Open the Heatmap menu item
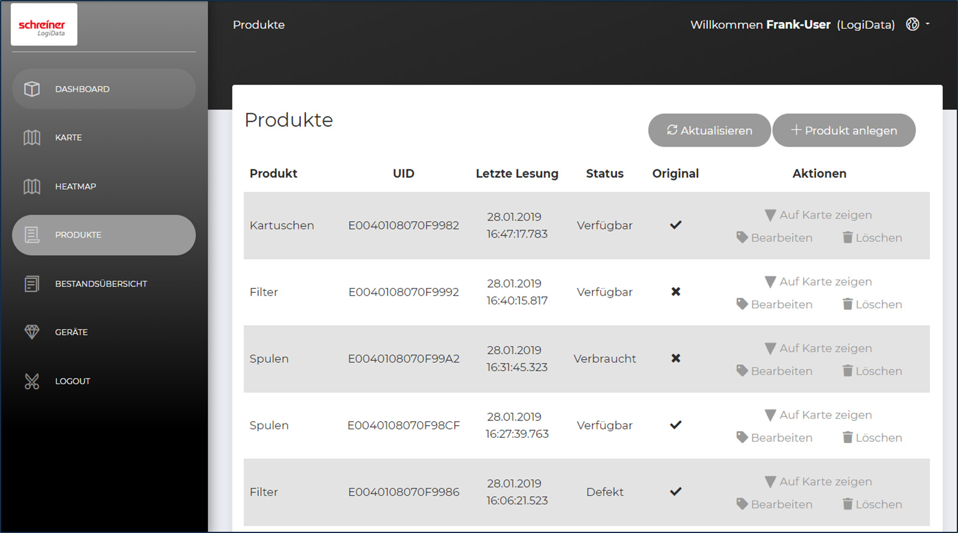The image size is (958, 533). [x=104, y=187]
